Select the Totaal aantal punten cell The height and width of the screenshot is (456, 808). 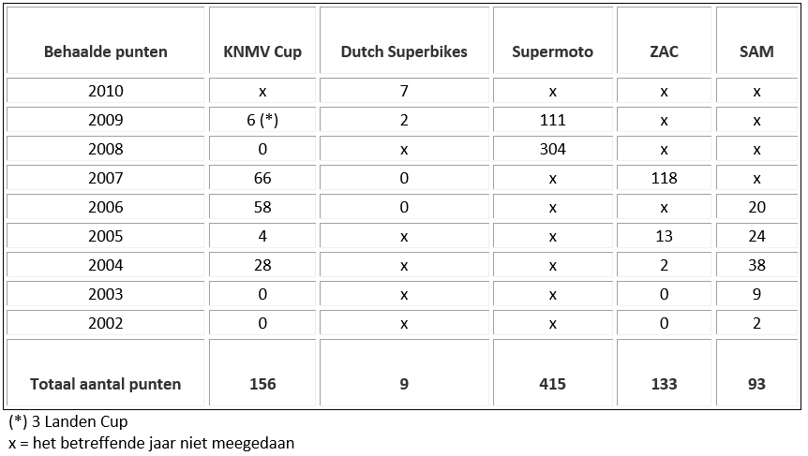tap(106, 373)
